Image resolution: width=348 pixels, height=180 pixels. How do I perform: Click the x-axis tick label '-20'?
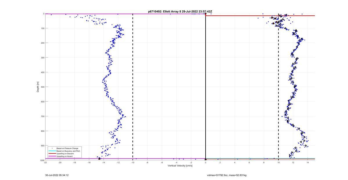coord(60,162)
